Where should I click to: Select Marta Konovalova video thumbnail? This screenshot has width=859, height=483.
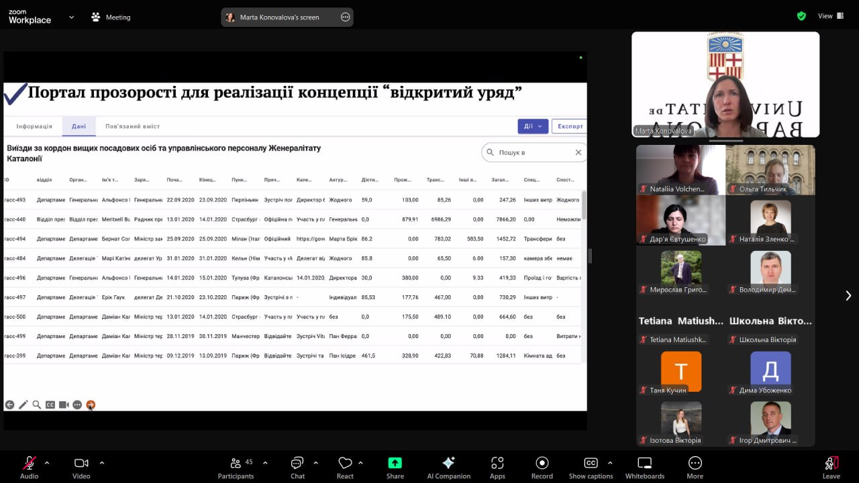[725, 85]
